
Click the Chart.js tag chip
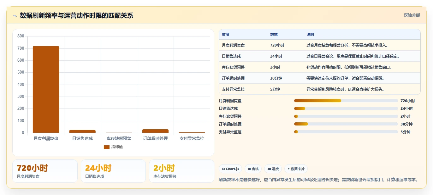pos(230,169)
